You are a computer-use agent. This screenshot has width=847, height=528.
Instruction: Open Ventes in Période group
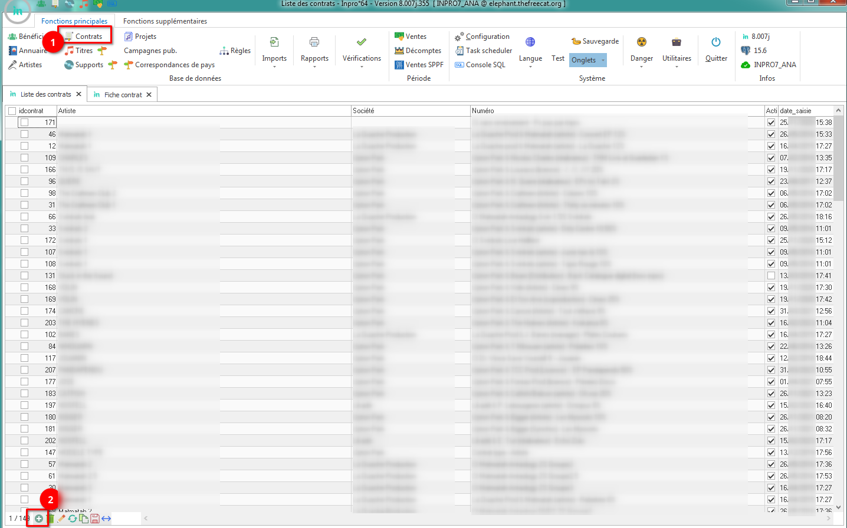(x=411, y=37)
